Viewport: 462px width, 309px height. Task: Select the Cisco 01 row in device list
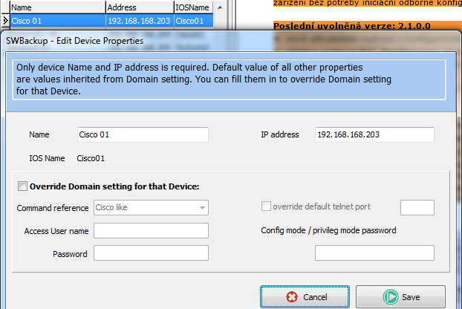pos(112,21)
